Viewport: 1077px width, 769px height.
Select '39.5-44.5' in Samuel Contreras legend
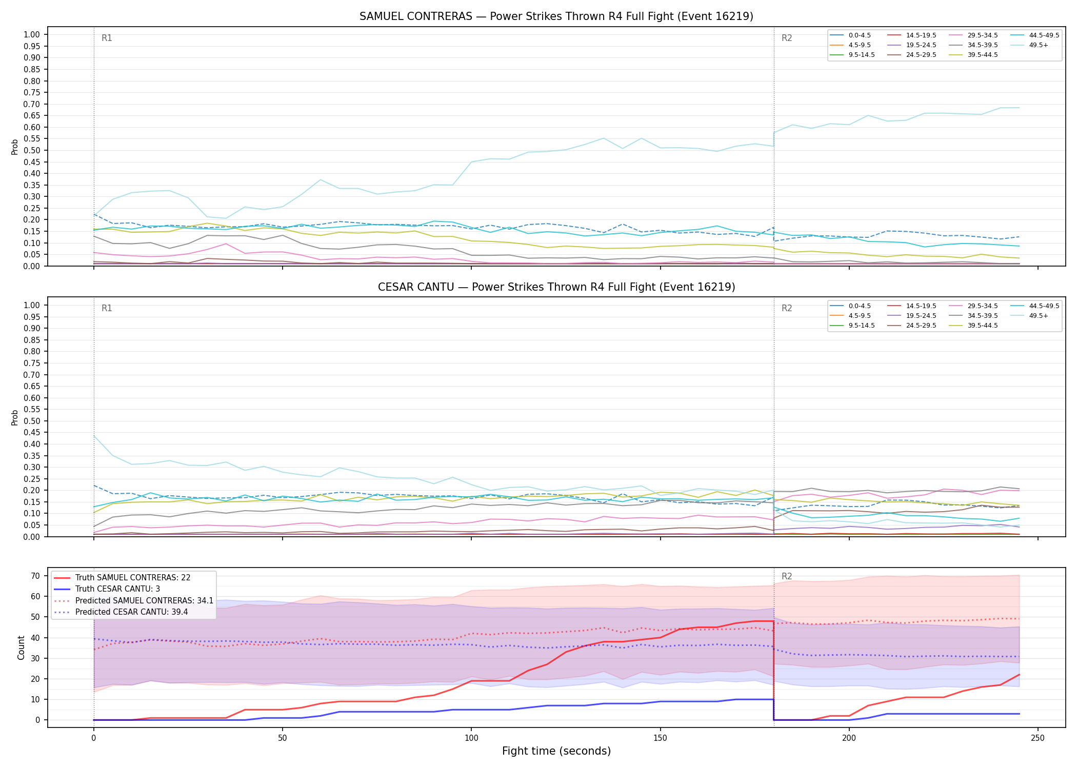[x=974, y=55]
